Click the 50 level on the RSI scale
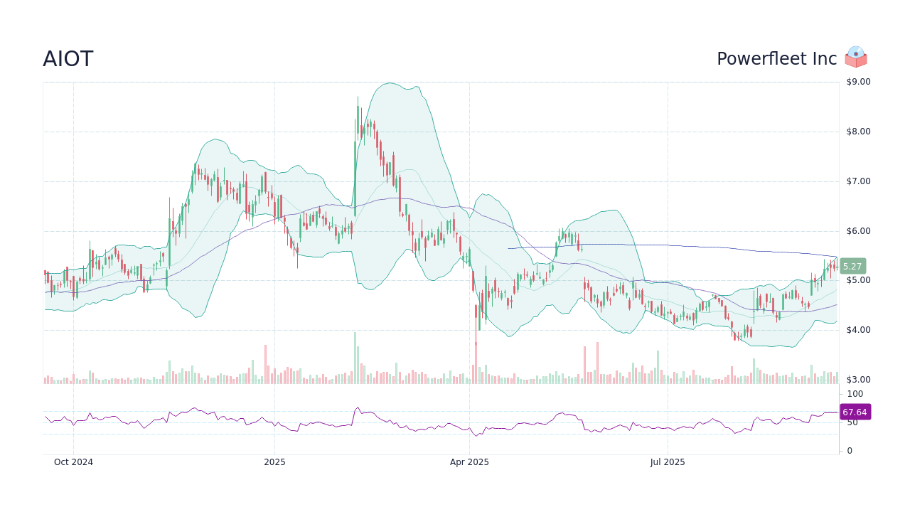This screenshot has height=512, width=910. pyautogui.click(x=852, y=422)
